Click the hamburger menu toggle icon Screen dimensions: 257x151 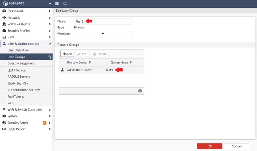(x=57, y=4)
